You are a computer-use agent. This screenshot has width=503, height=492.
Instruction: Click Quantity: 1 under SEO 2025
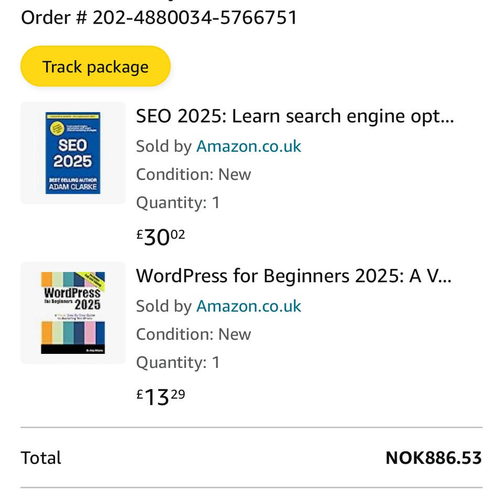(178, 203)
